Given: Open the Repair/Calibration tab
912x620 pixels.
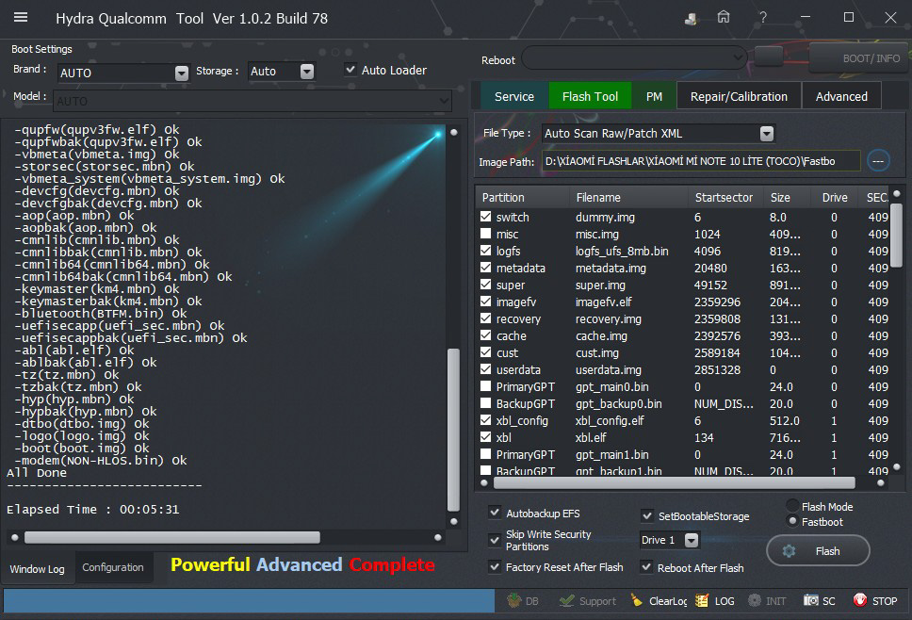Looking at the screenshot, I should 739,96.
